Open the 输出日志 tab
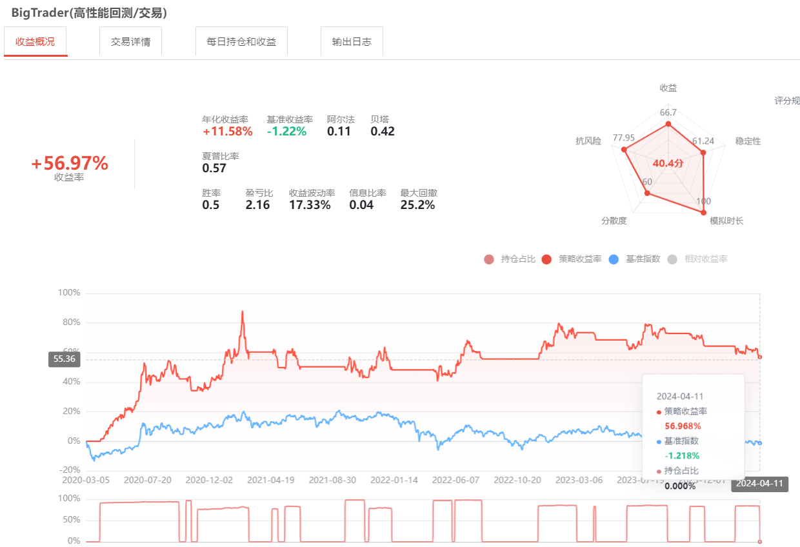This screenshot has width=800, height=547. 352,42
